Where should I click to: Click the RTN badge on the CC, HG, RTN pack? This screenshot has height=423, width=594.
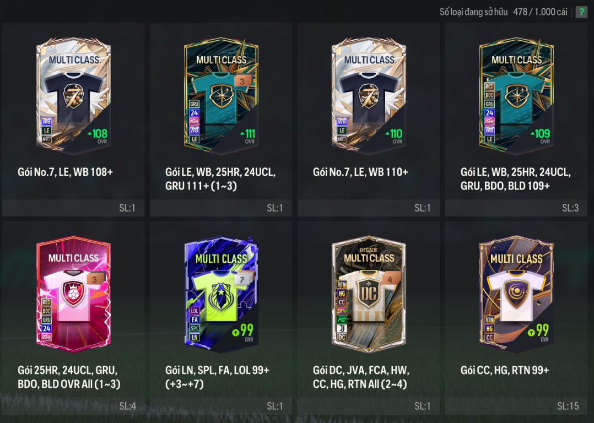(489, 320)
